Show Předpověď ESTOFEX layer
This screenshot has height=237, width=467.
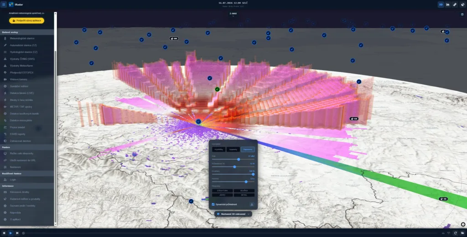pos(27,72)
